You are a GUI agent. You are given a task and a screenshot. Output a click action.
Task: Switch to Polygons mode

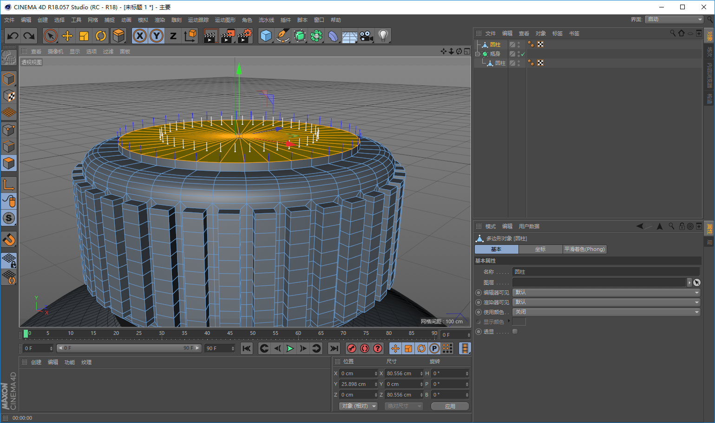9,163
